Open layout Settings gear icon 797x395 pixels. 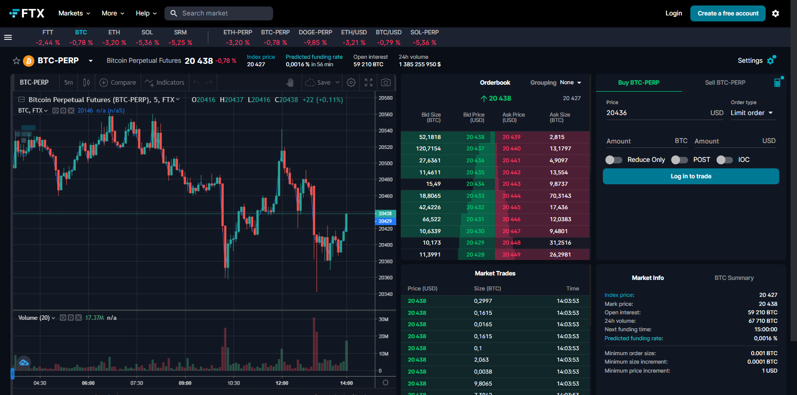click(772, 60)
